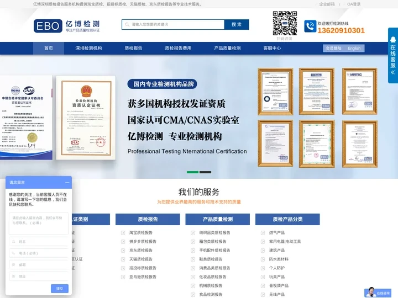The width and height of the screenshot is (398, 298).
Task: Focus the 邮箱 field in message form
Action: coord(39,264)
